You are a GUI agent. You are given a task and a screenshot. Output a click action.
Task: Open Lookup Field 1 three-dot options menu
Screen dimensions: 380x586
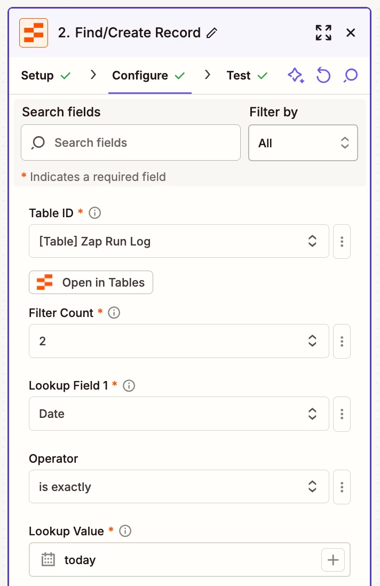pos(342,414)
